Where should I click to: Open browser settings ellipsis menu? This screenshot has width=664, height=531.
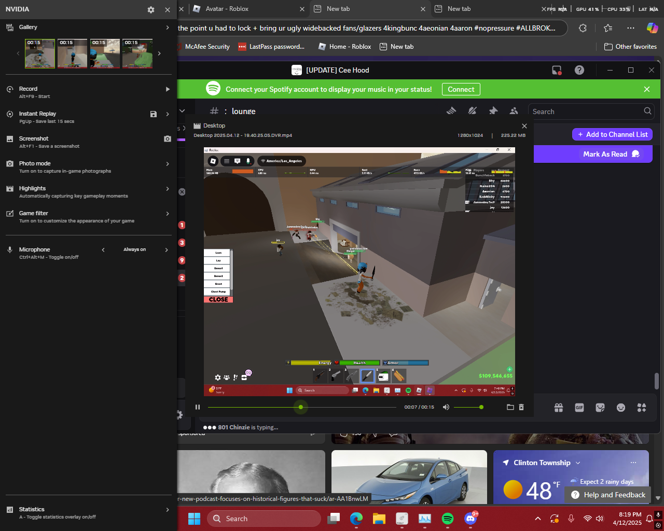pyautogui.click(x=630, y=28)
